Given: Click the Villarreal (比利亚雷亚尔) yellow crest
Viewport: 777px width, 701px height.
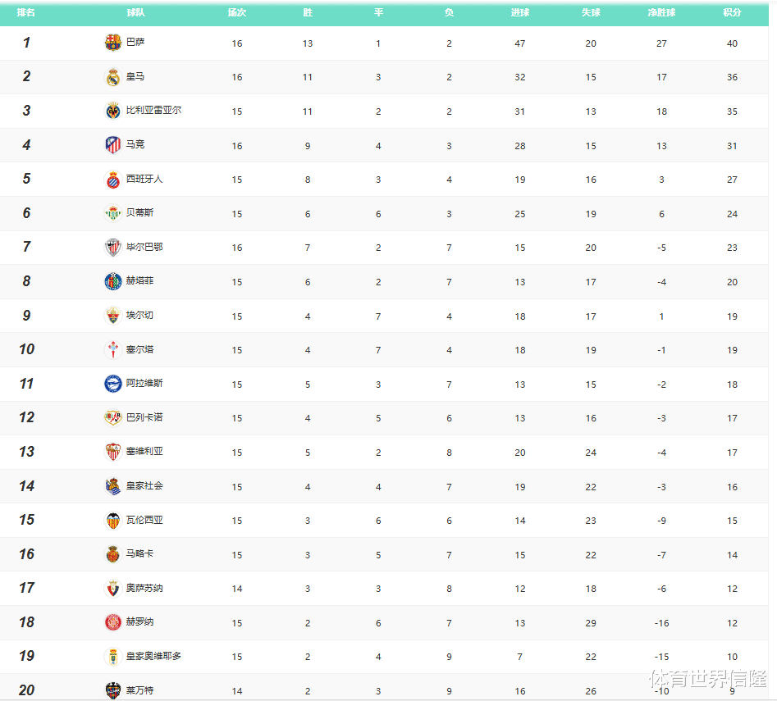Looking at the screenshot, I should (113, 111).
